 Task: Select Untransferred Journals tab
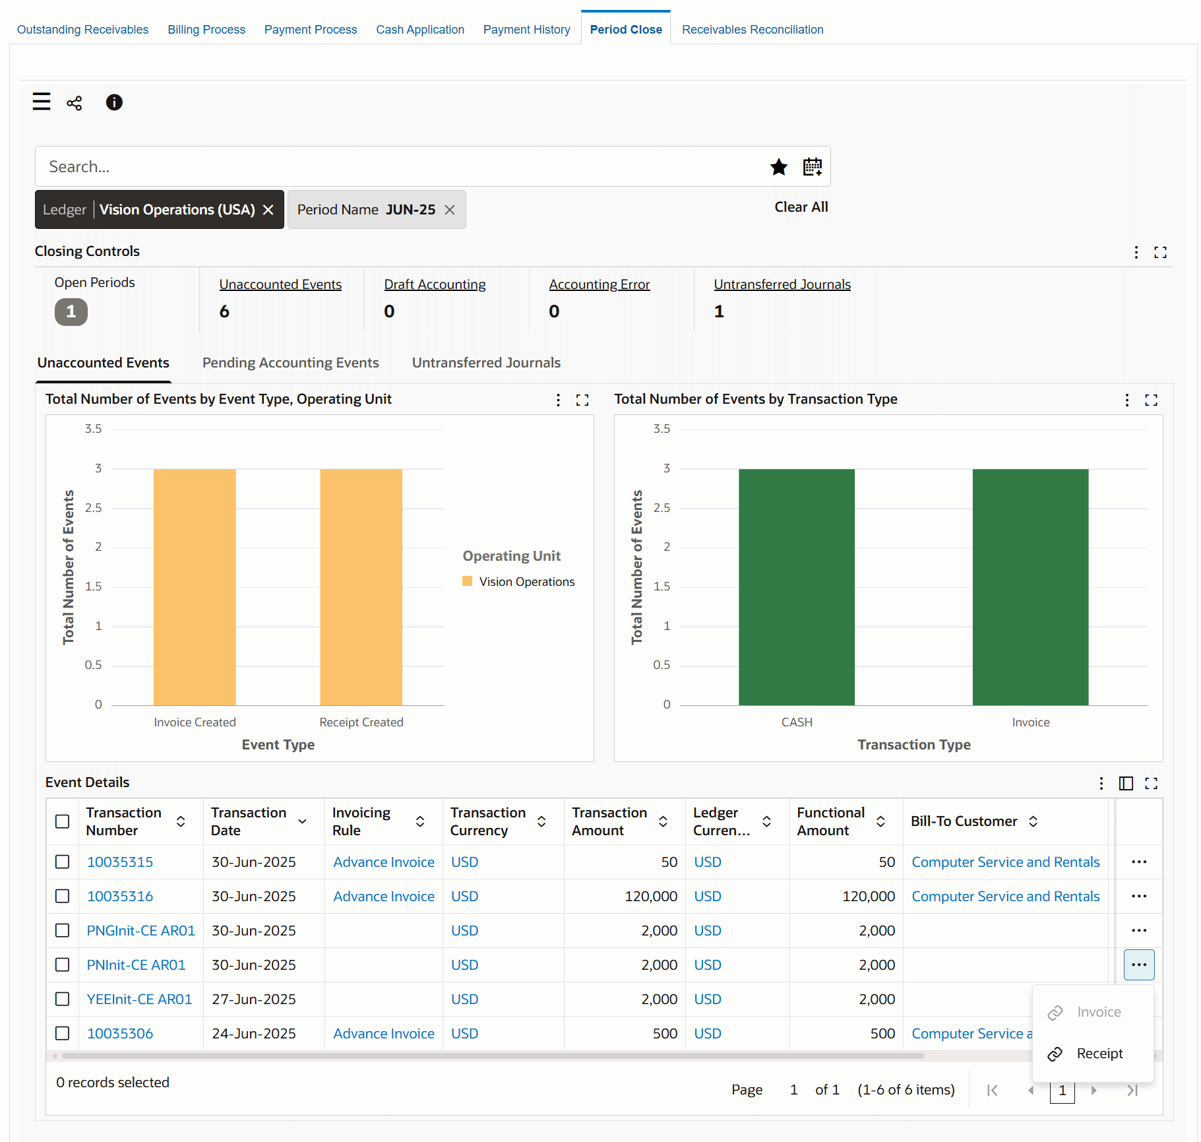(x=486, y=363)
